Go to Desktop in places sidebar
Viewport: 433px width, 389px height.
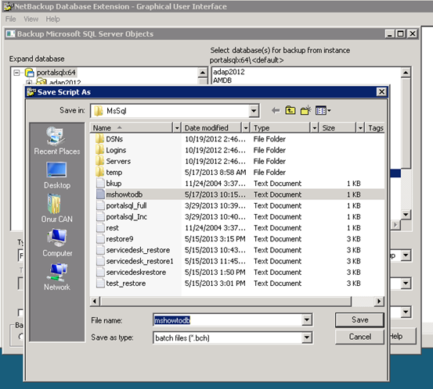coord(57,176)
